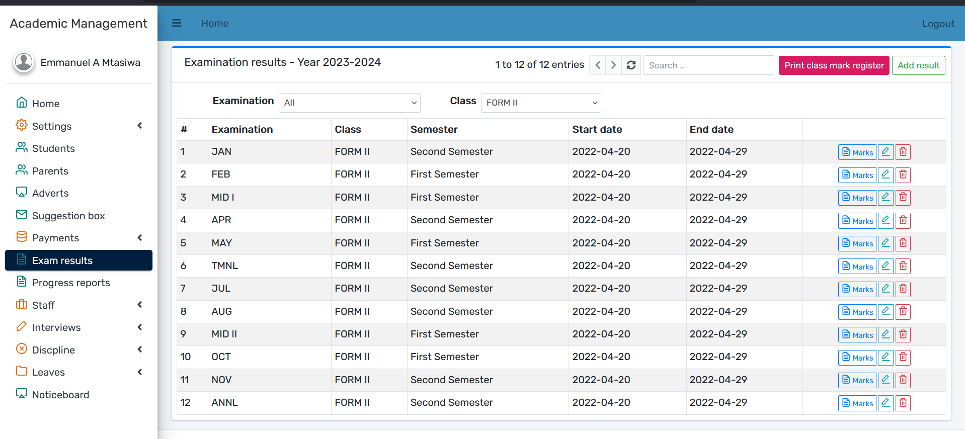
Task: Click the Search input field
Action: point(708,65)
